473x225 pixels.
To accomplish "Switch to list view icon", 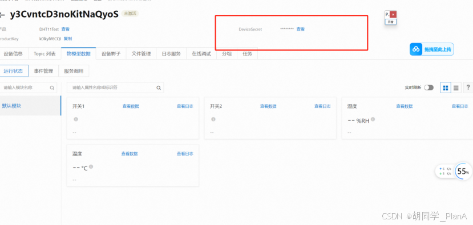I will pos(456,88).
